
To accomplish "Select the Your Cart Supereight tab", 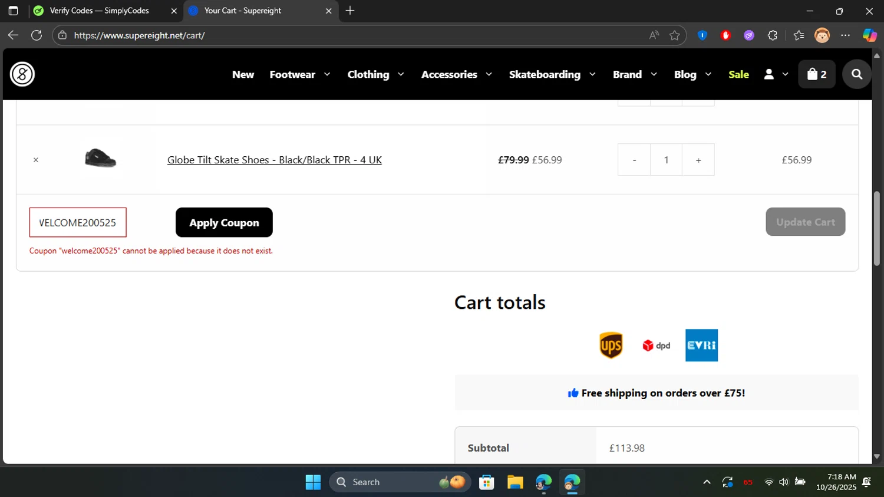I will [x=261, y=11].
